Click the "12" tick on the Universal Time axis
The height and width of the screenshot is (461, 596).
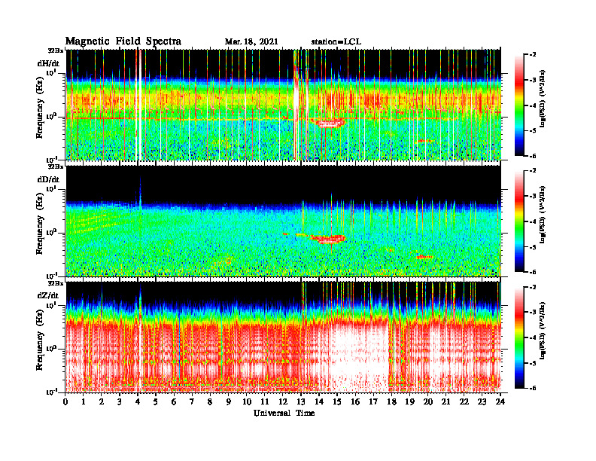pyautogui.click(x=283, y=402)
